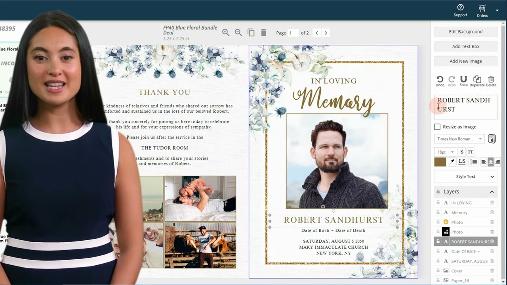Viewport: 507px width, 285px height.
Task: Delete the IN LOVING layer
Action: [492, 203]
